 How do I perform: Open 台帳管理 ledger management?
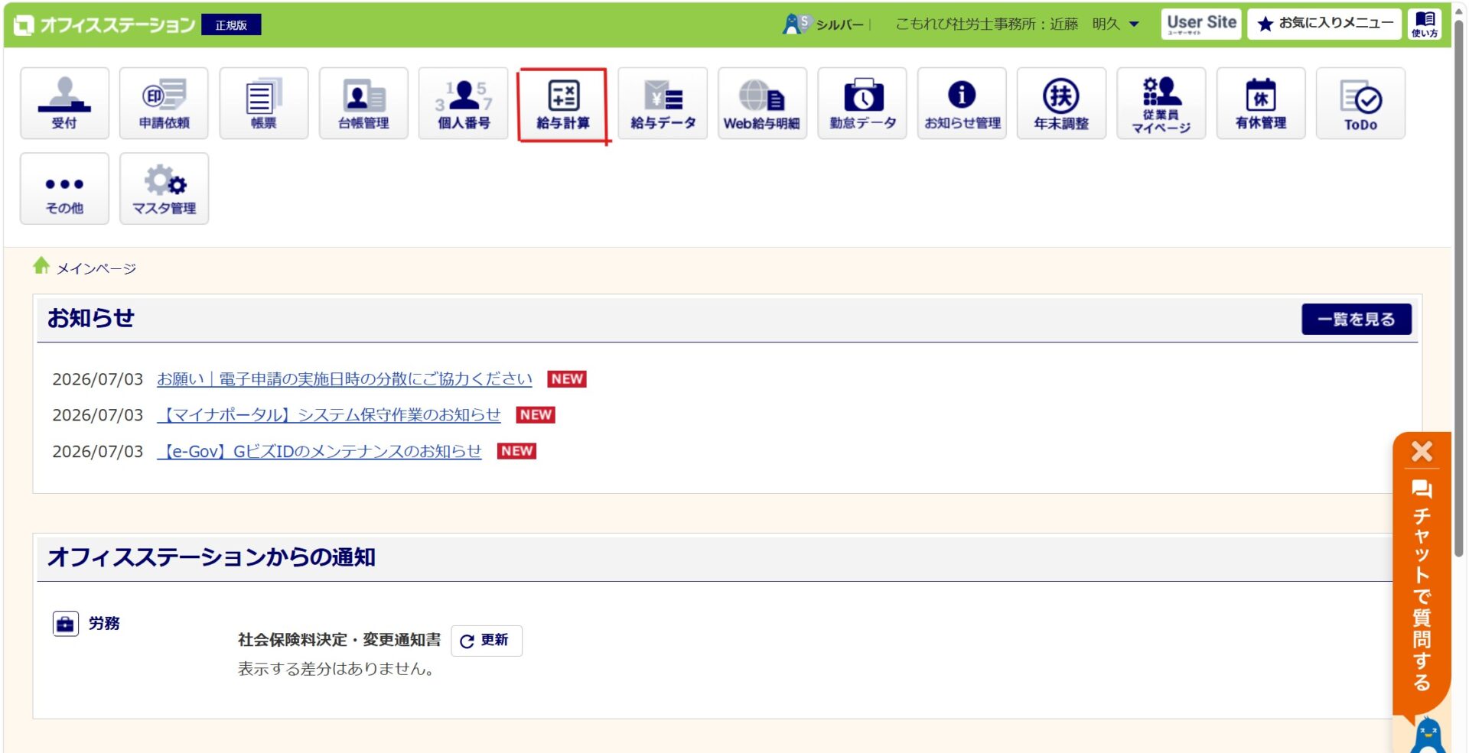click(x=363, y=103)
